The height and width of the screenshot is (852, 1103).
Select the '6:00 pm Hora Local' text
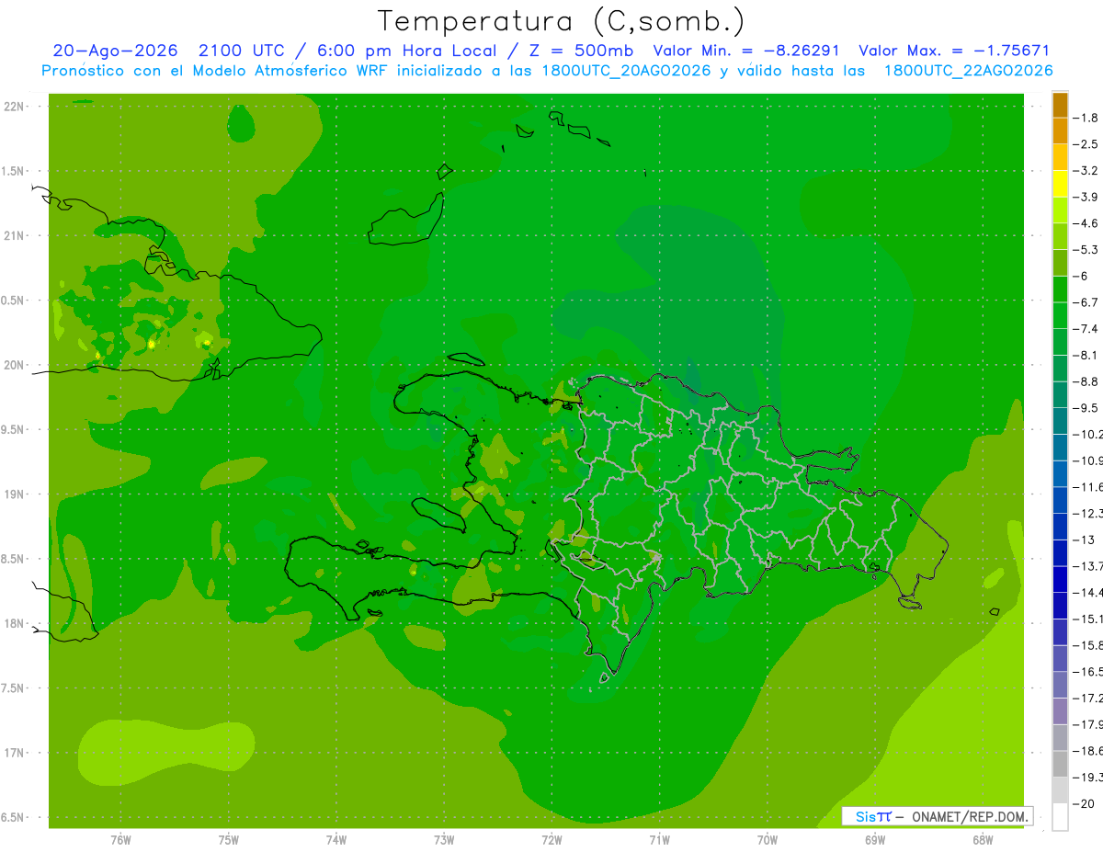407,51
